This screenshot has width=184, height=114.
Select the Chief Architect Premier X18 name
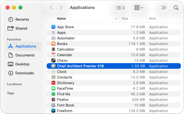pyautogui.click(x=80, y=66)
